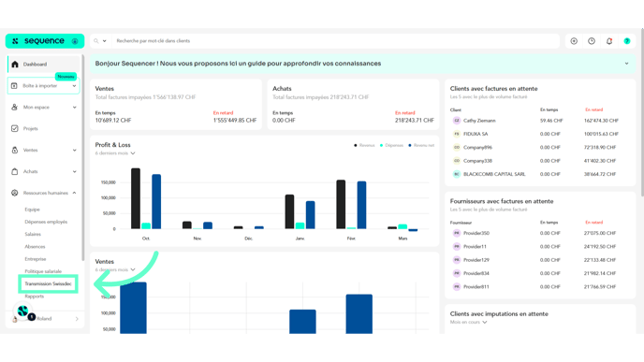Image resolution: width=644 pixels, height=362 pixels.
Task: Open Profit & Loss period dropdown
Action: click(115, 153)
